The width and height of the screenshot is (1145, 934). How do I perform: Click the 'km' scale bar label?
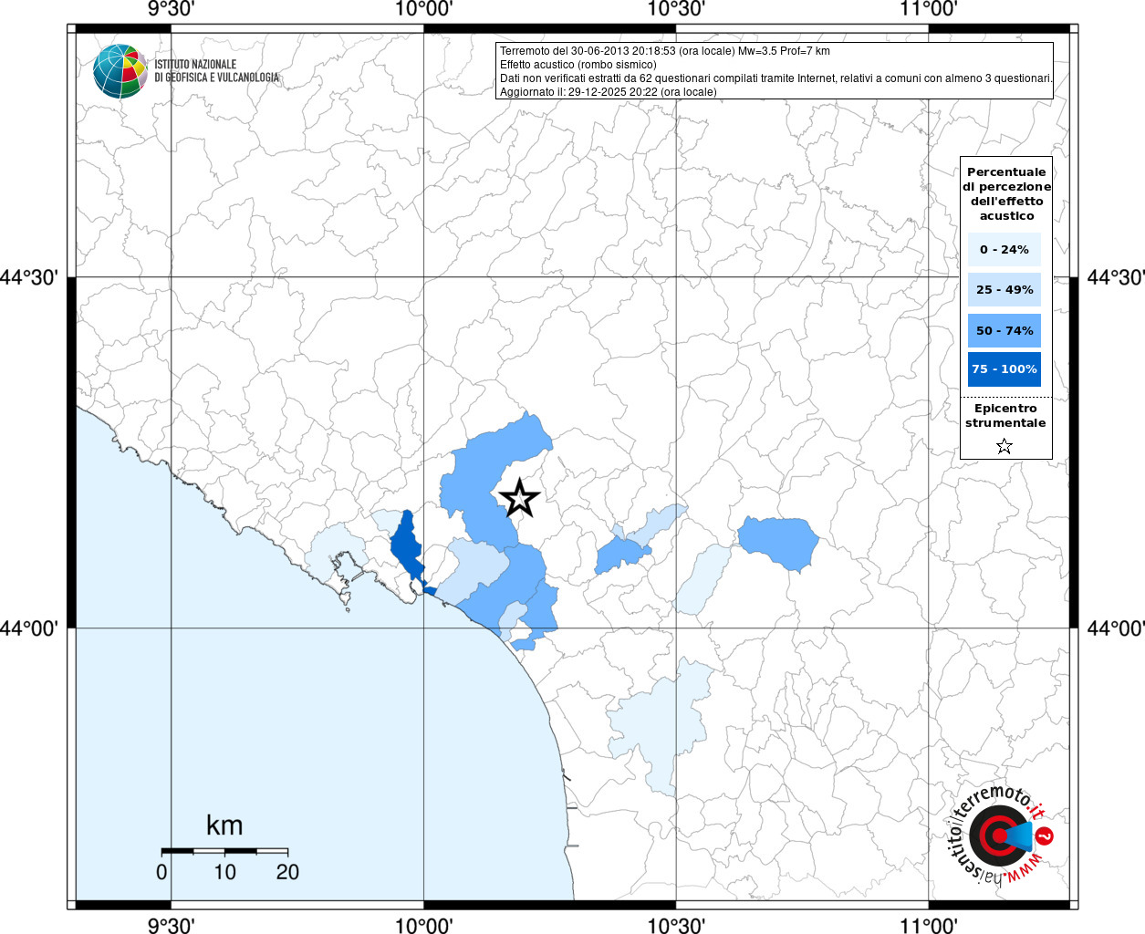pyautogui.click(x=224, y=825)
